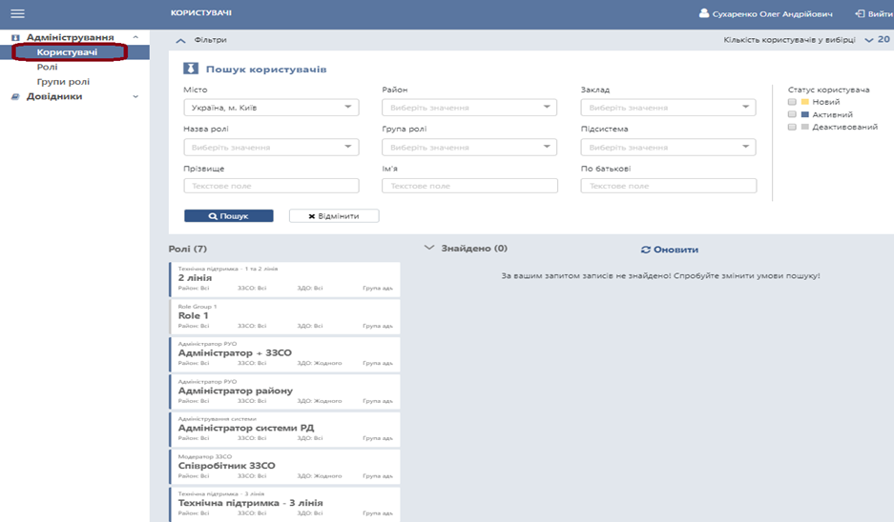Click the Вийти logout icon
894x522 pixels.
pos(860,13)
